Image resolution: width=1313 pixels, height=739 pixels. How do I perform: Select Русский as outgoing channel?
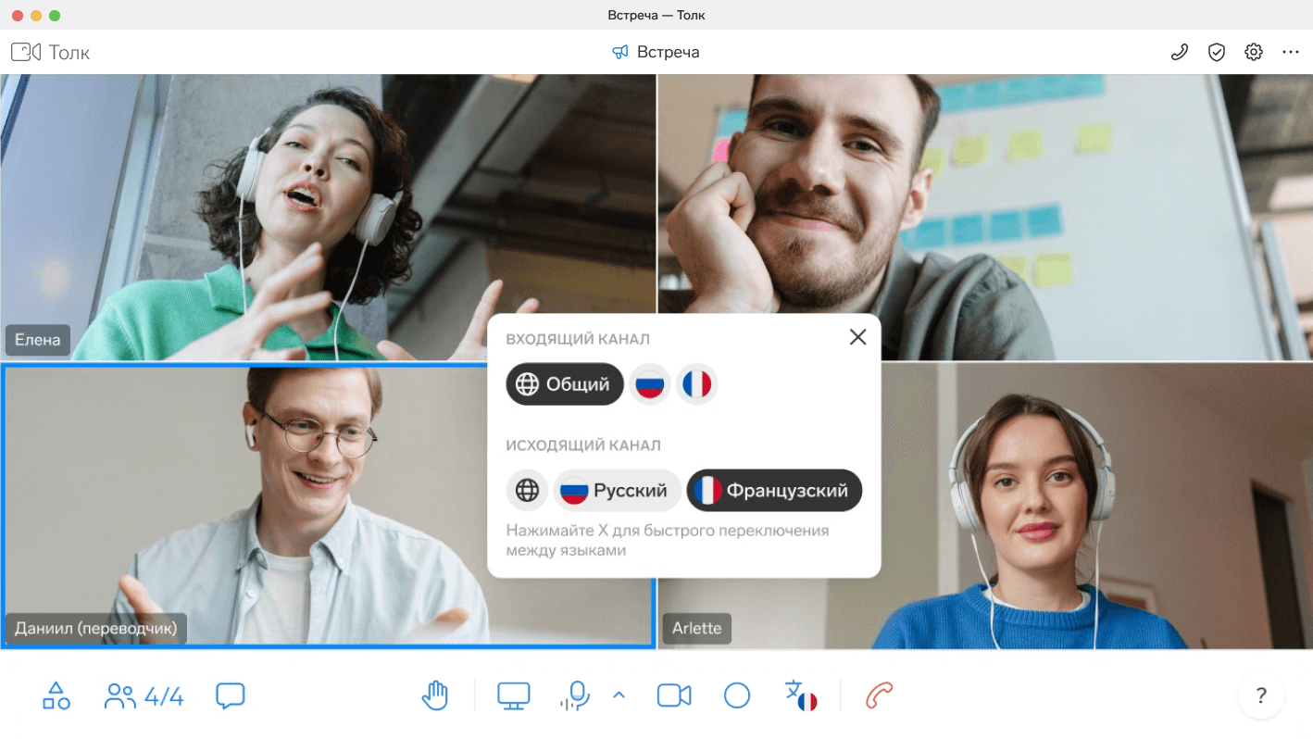pos(617,490)
